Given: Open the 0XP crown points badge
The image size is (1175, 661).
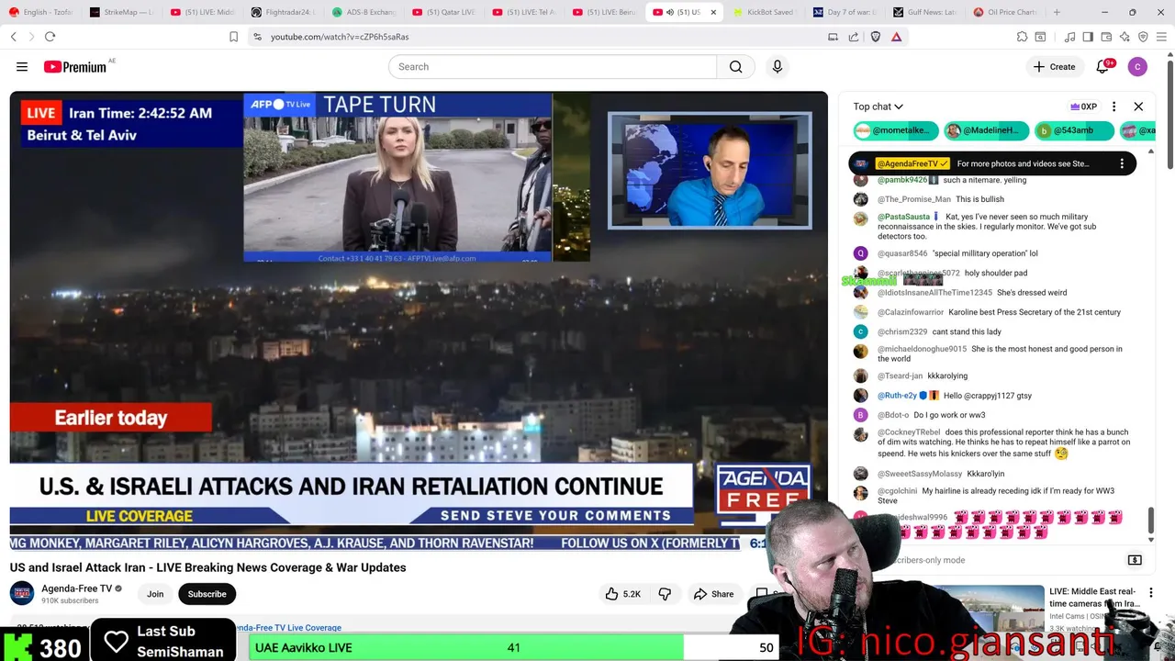Looking at the screenshot, I should click(1083, 106).
